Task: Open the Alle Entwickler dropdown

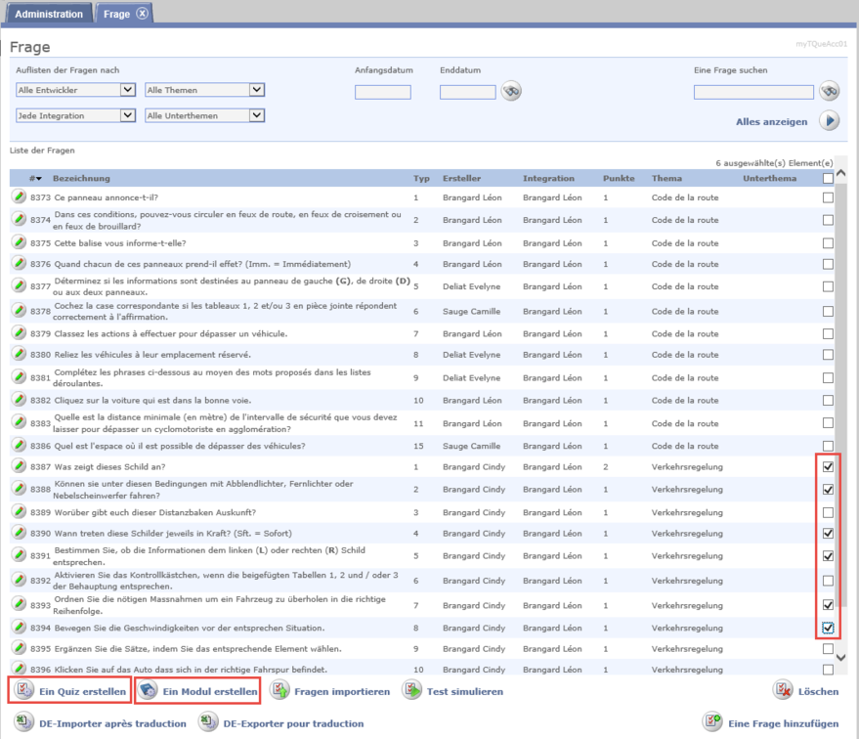Action: click(75, 90)
